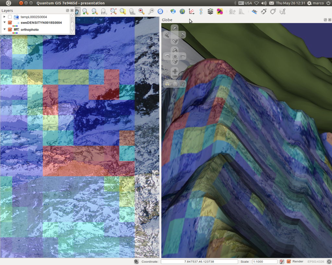Open the Globe plugin icon
332x265 pixels.
pyautogui.click(x=182, y=12)
